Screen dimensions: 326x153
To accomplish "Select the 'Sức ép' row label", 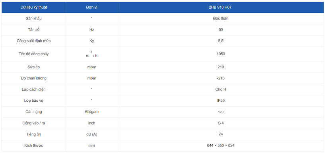I will [x=34, y=67].
